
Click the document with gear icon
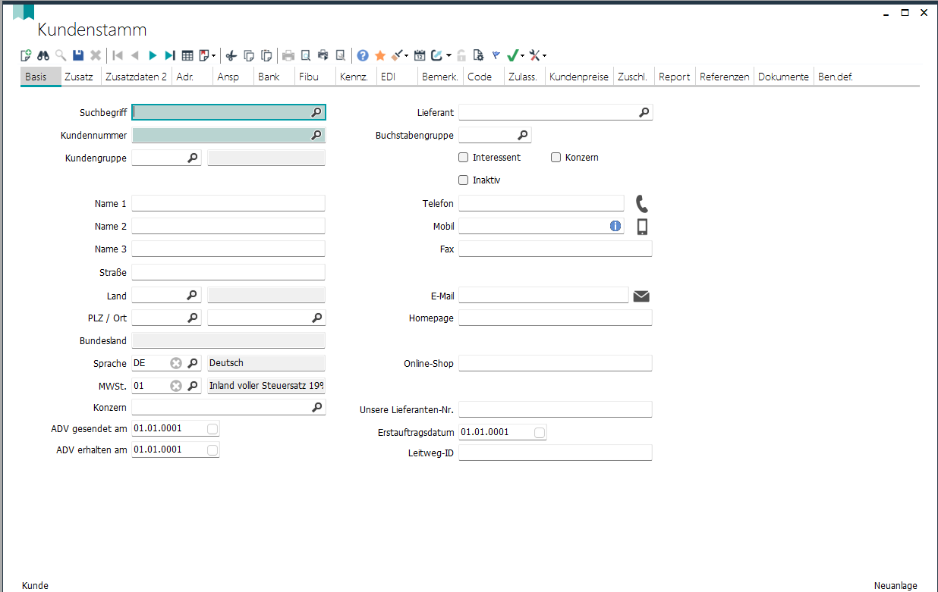[x=478, y=55]
